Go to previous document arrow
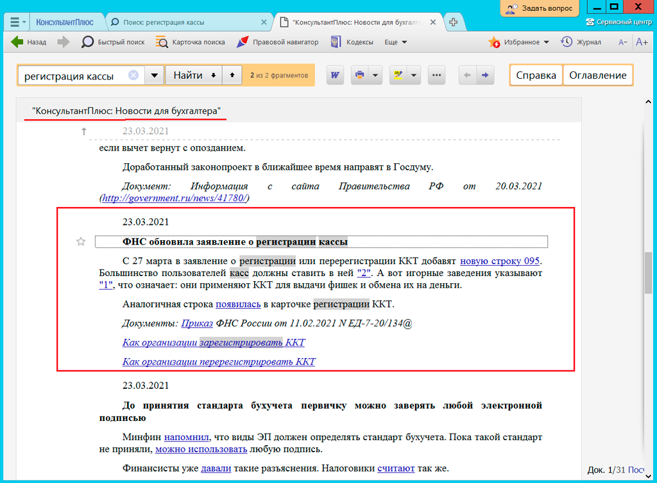Screen dimensions: 657x483 click(467, 76)
